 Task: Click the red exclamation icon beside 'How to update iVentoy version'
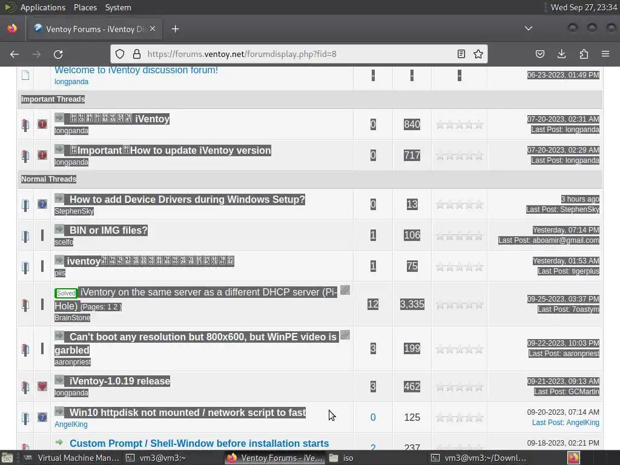pos(42,155)
